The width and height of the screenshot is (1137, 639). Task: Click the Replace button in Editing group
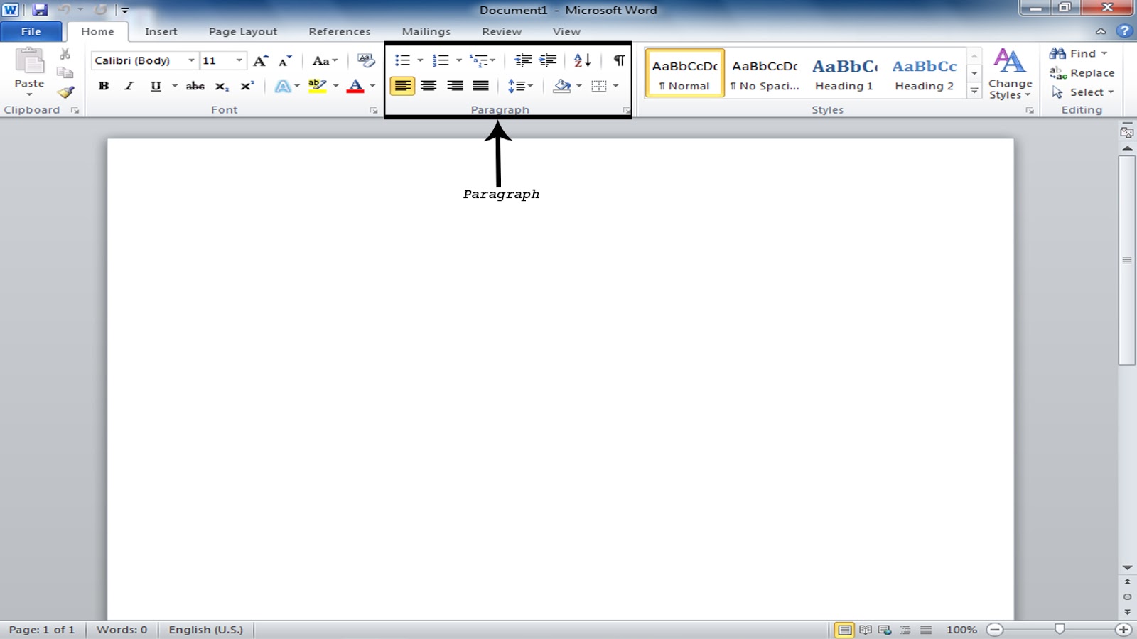(x=1084, y=72)
